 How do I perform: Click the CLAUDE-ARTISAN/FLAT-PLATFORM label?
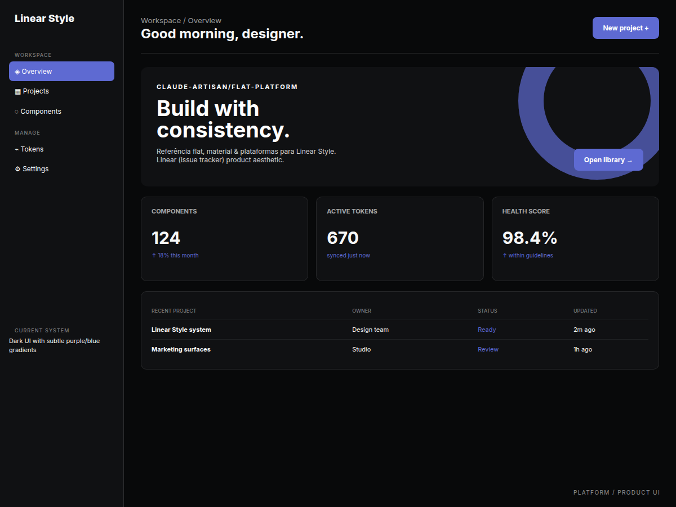[x=227, y=87]
